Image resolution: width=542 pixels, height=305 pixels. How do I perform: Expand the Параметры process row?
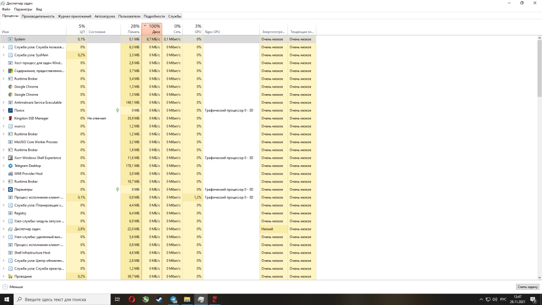[x=4, y=189]
